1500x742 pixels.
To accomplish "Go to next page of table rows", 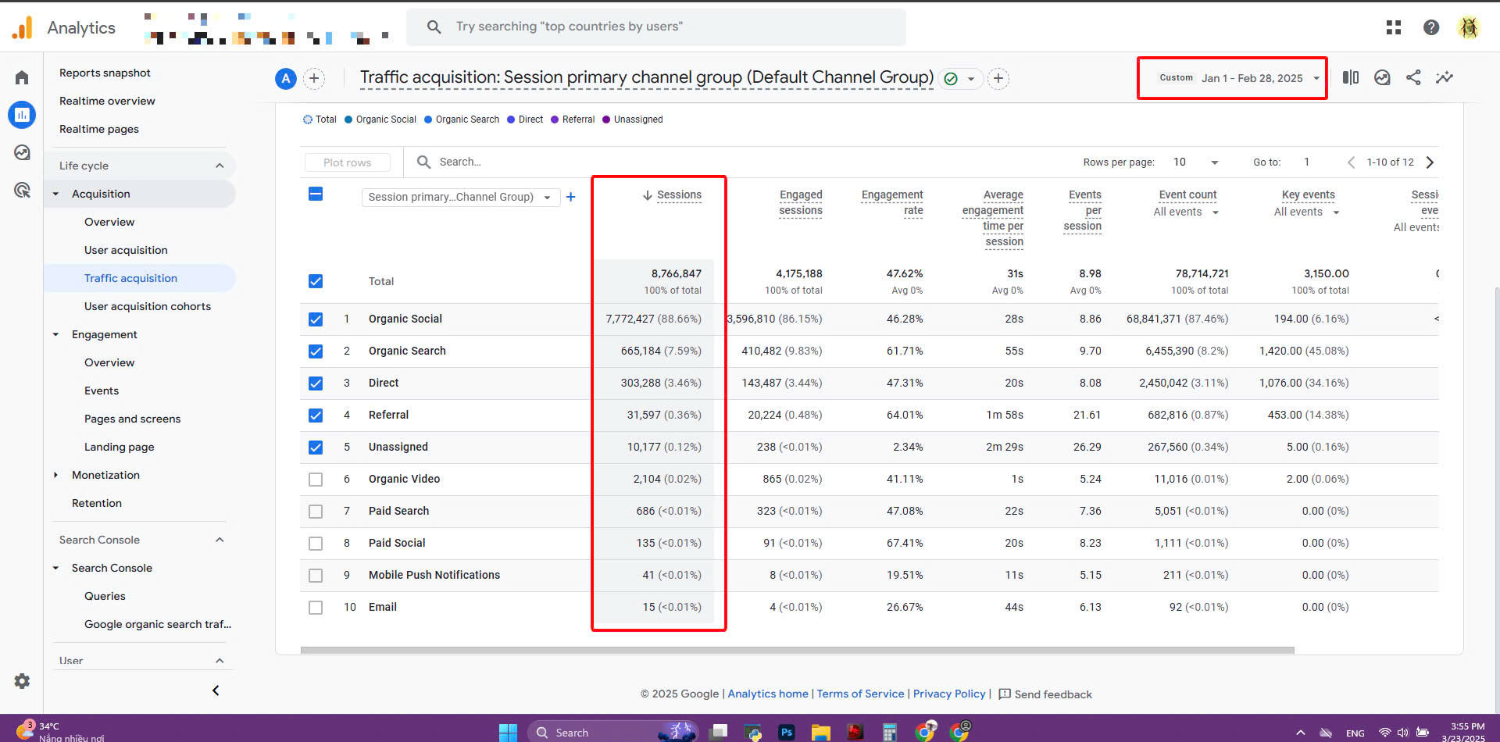I will click(1430, 162).
